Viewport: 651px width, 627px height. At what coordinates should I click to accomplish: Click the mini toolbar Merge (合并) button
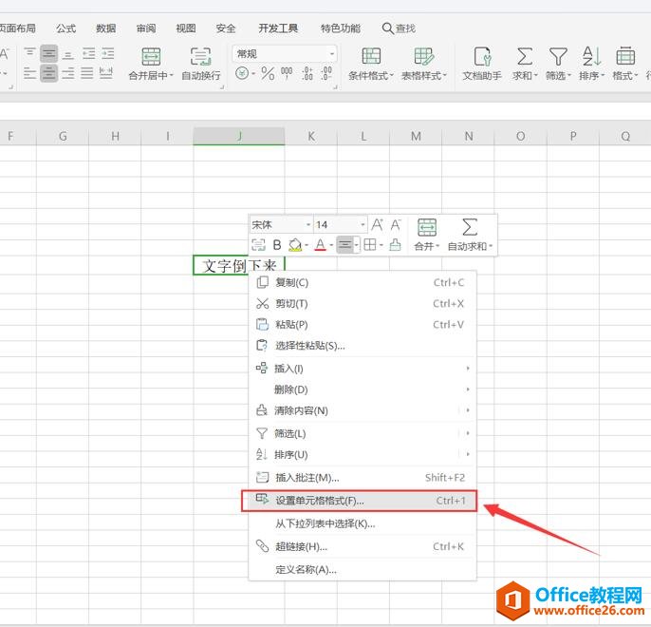click(x=427, y=235)
